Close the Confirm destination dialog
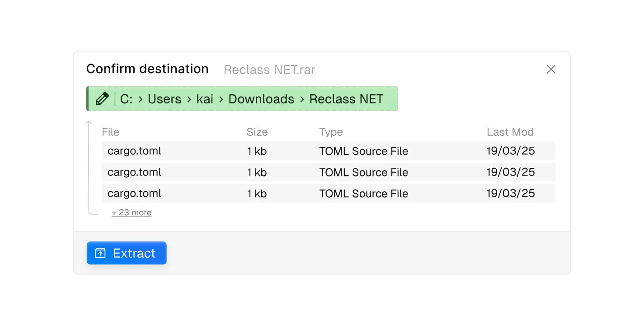Viewport: 644px width, 325px height. click(551, 70)
